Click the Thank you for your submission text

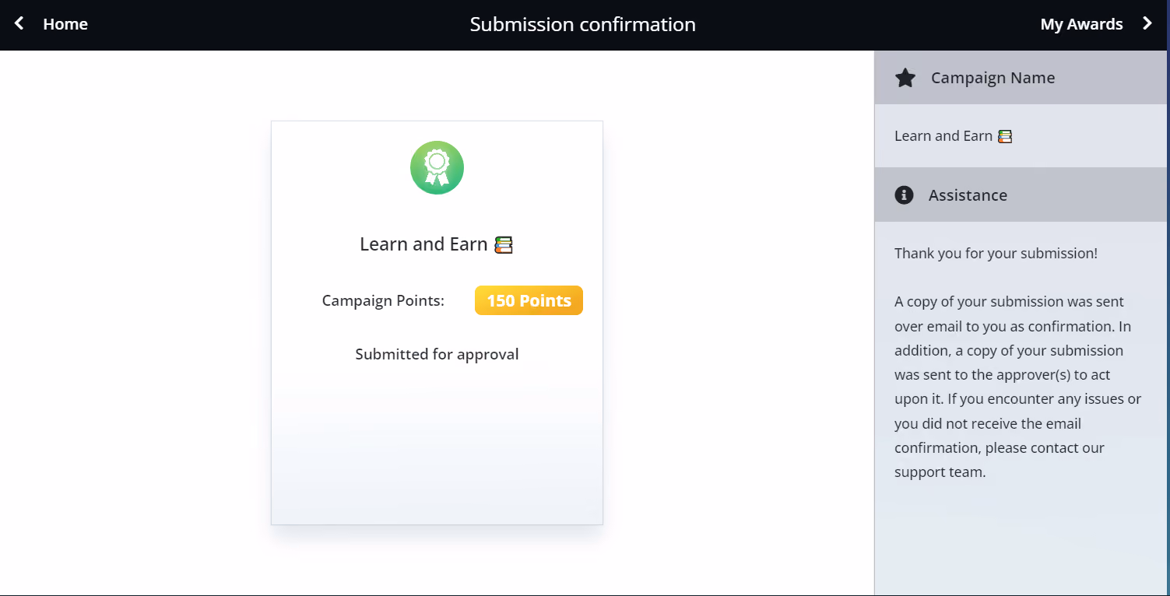(996, 253)
